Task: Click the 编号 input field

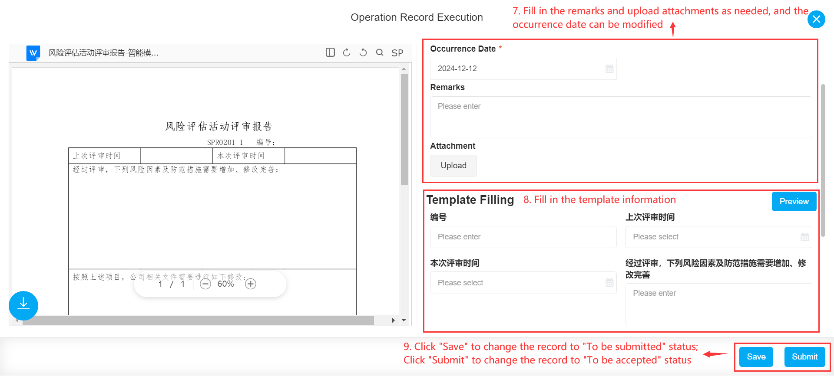Action: coord(523,237)
